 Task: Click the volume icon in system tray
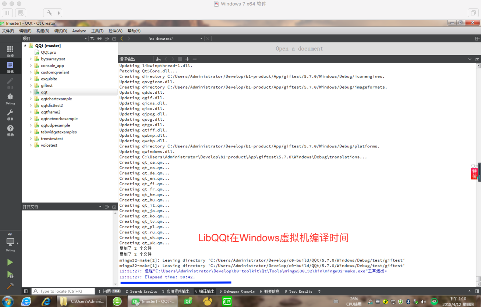424,301
